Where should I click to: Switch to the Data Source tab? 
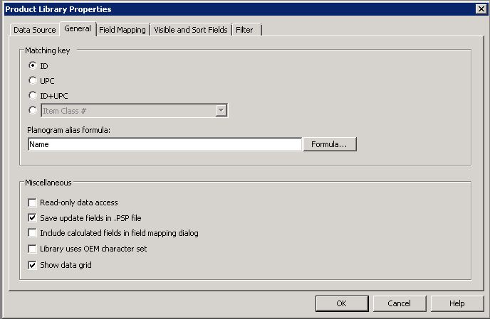[35, 30]
